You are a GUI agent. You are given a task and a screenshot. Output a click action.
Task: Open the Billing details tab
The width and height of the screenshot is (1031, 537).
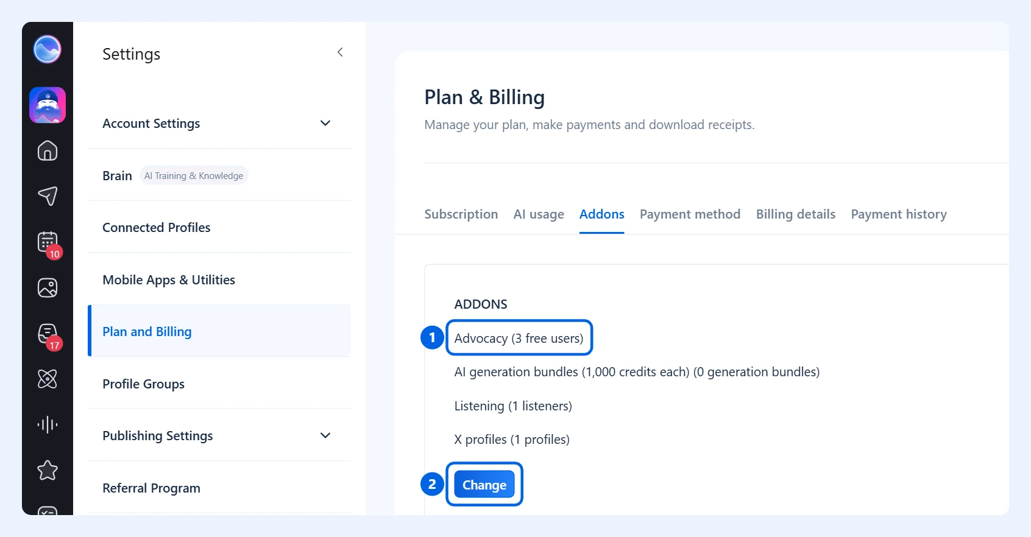coord(796,214)
